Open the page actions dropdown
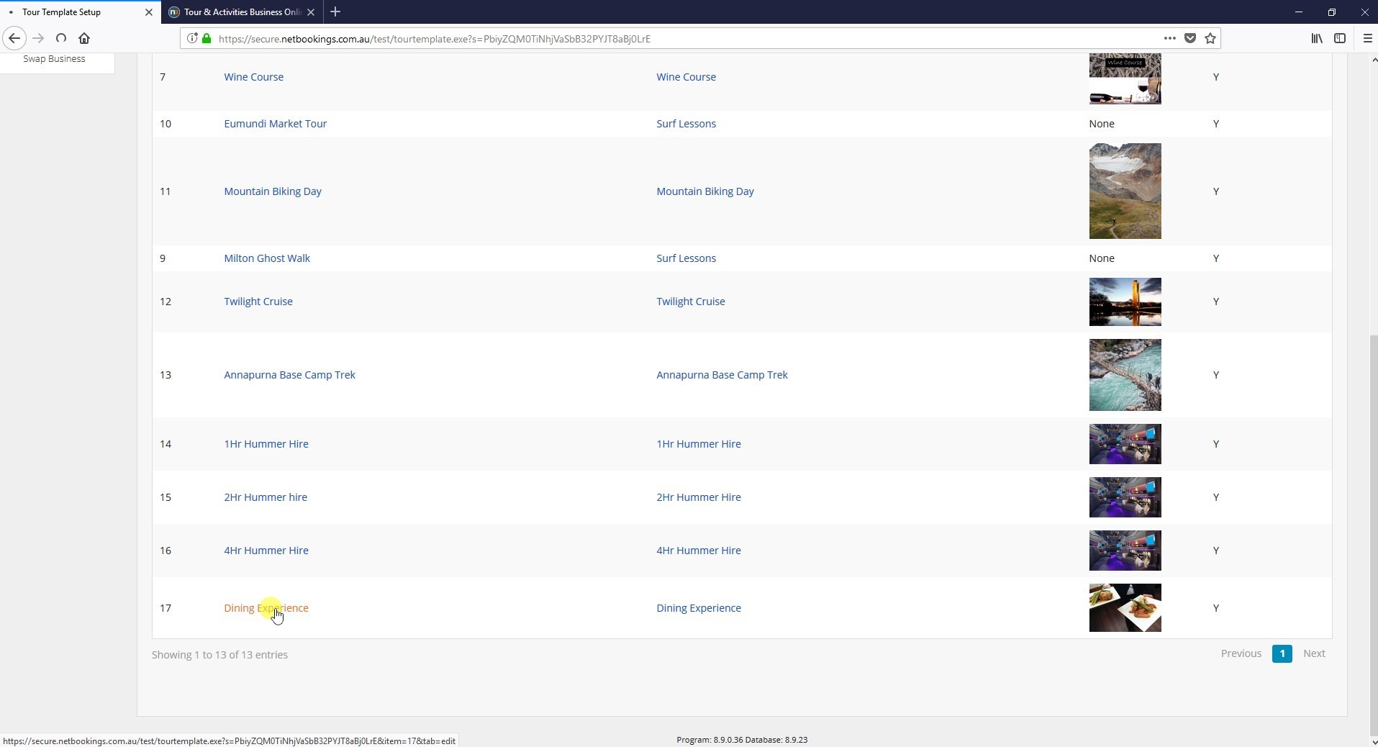 (1170, 38)
